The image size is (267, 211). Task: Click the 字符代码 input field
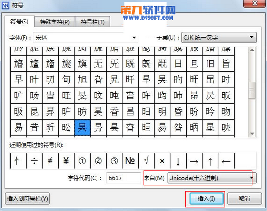123,178
